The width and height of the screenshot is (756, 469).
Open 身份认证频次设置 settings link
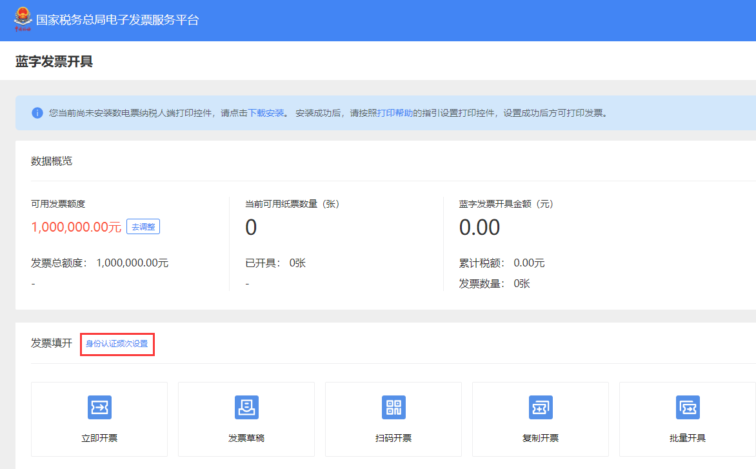[117, 344]
